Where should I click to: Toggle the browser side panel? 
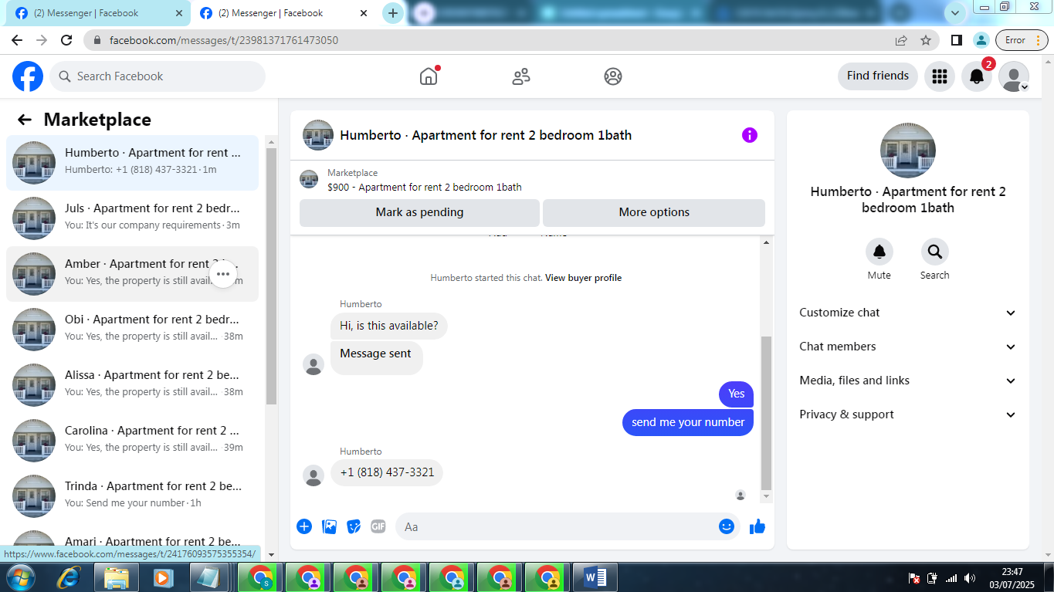(956, 40)
